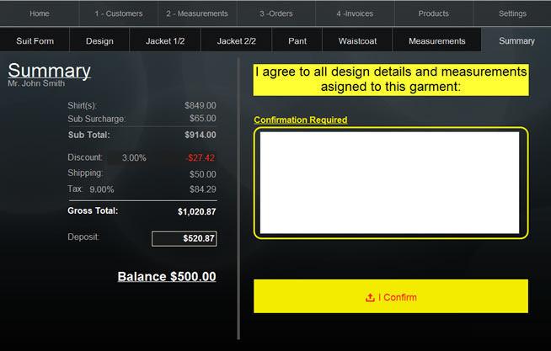Click the Gross Total $1,020.87 value

(x=197, y=211)
